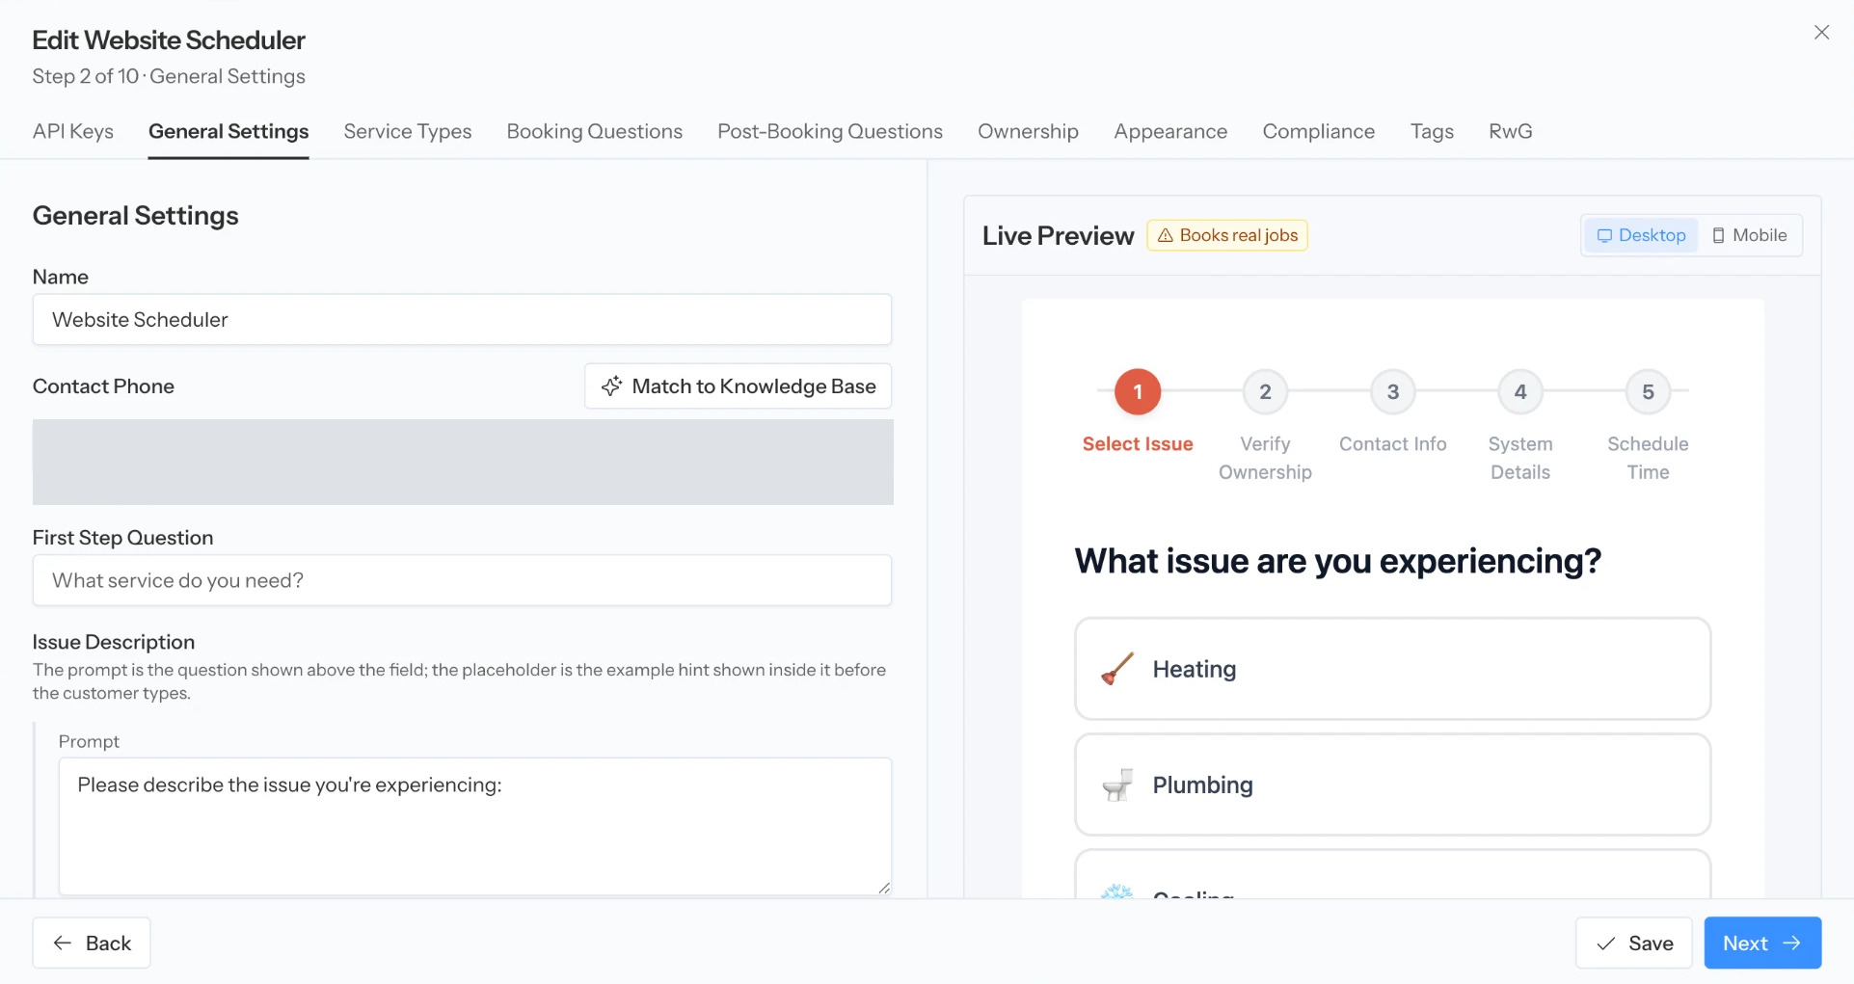
Task: Switch to the API Keys tab
Action: coord(73,131)
